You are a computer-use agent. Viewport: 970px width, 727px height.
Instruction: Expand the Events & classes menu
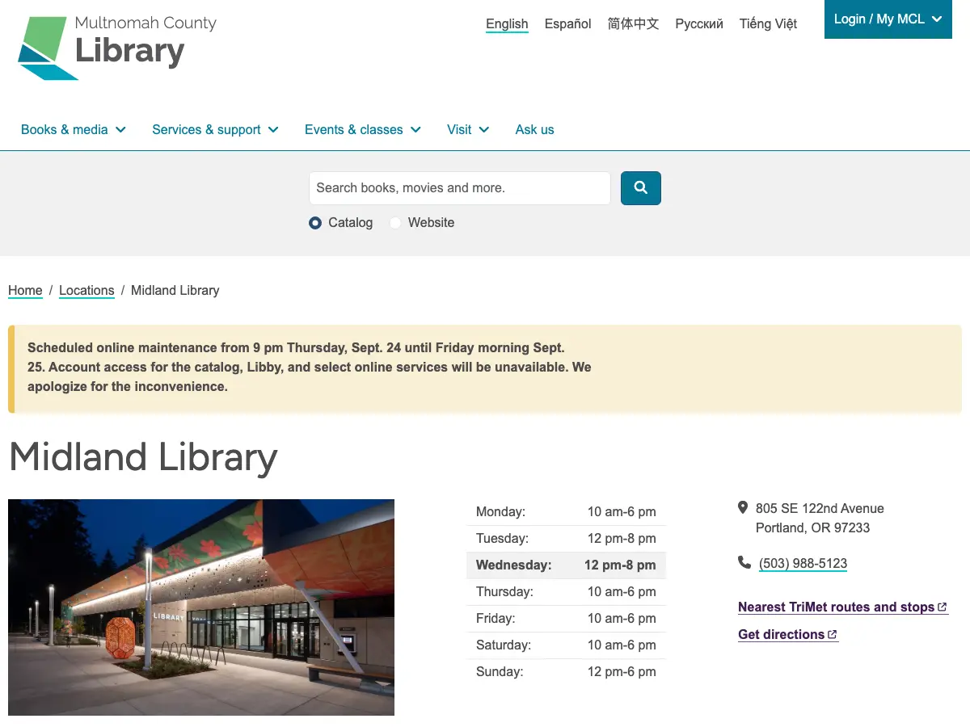pos(363,129)
